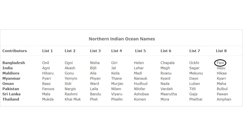The height and width of the screenshot is (137, 243).
Task: Click the name Nargis under List 2
Action: (x=71, y=89)
